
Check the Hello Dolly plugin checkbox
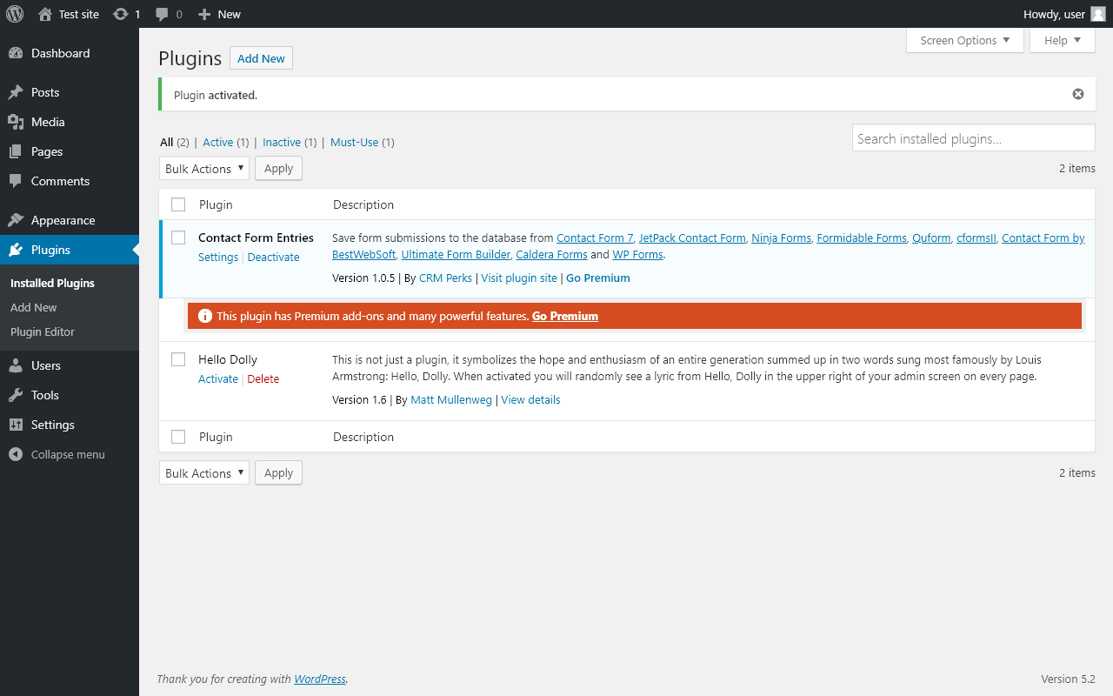[x=178, y=359]
